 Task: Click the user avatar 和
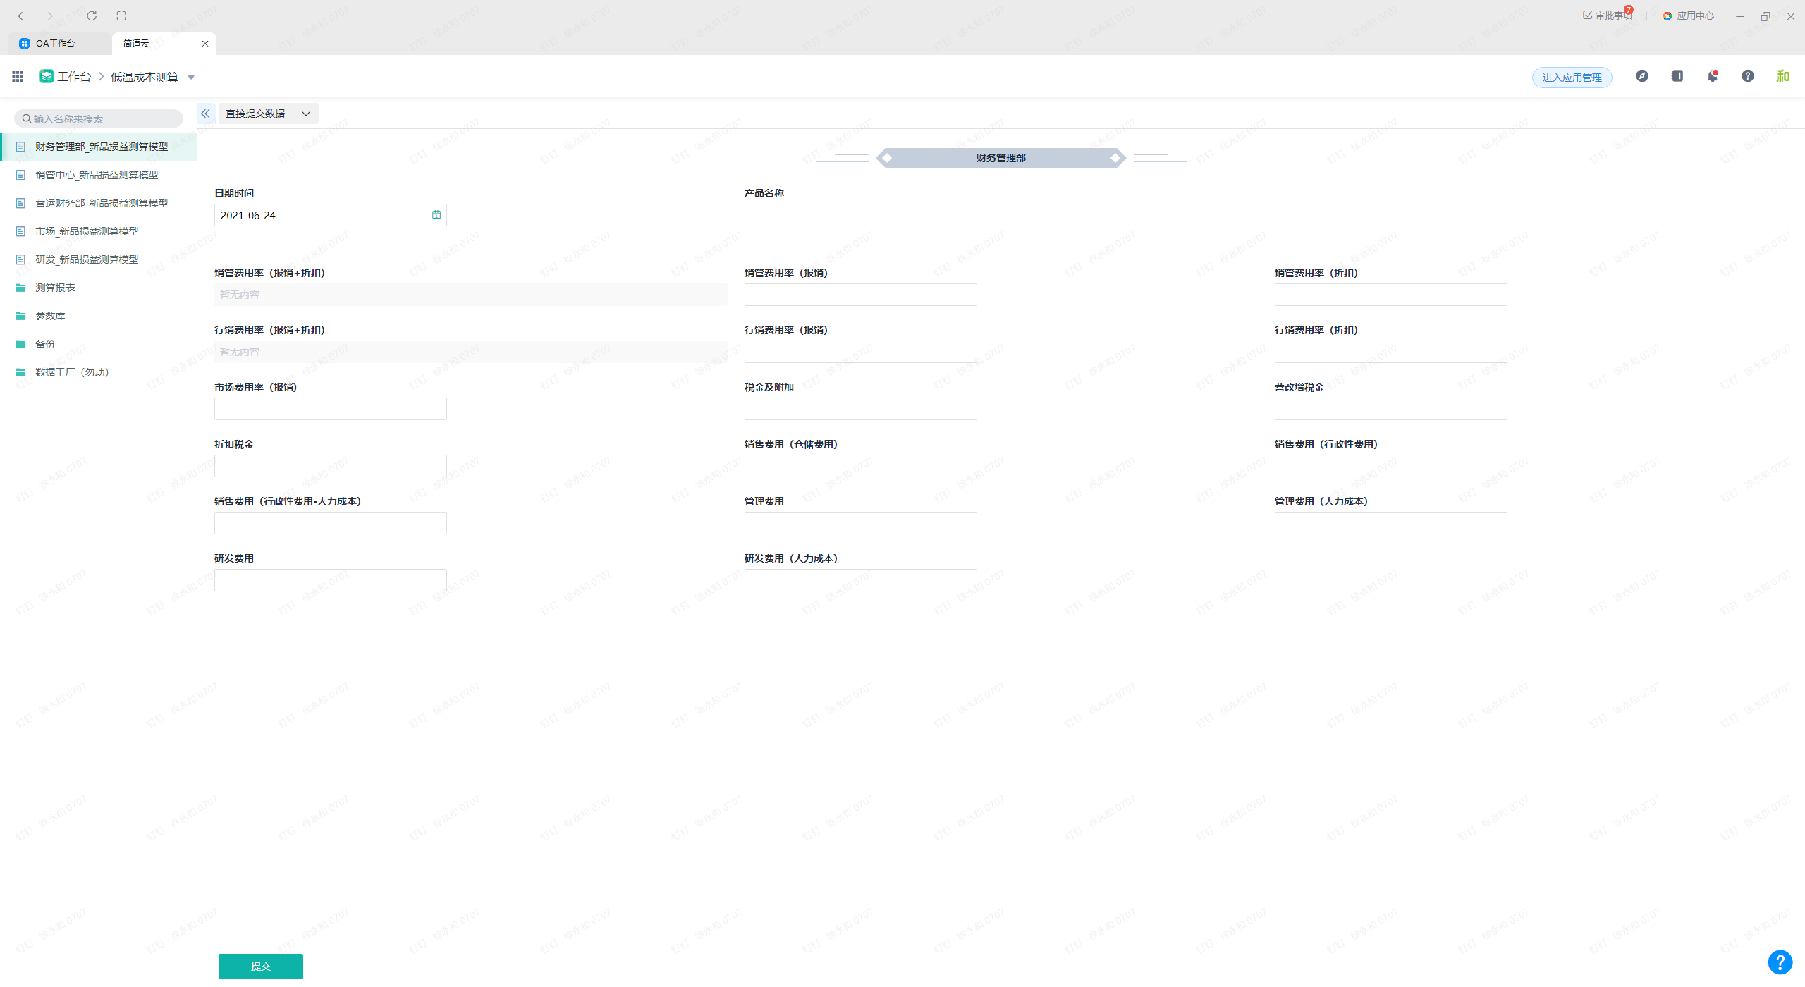1782,76
